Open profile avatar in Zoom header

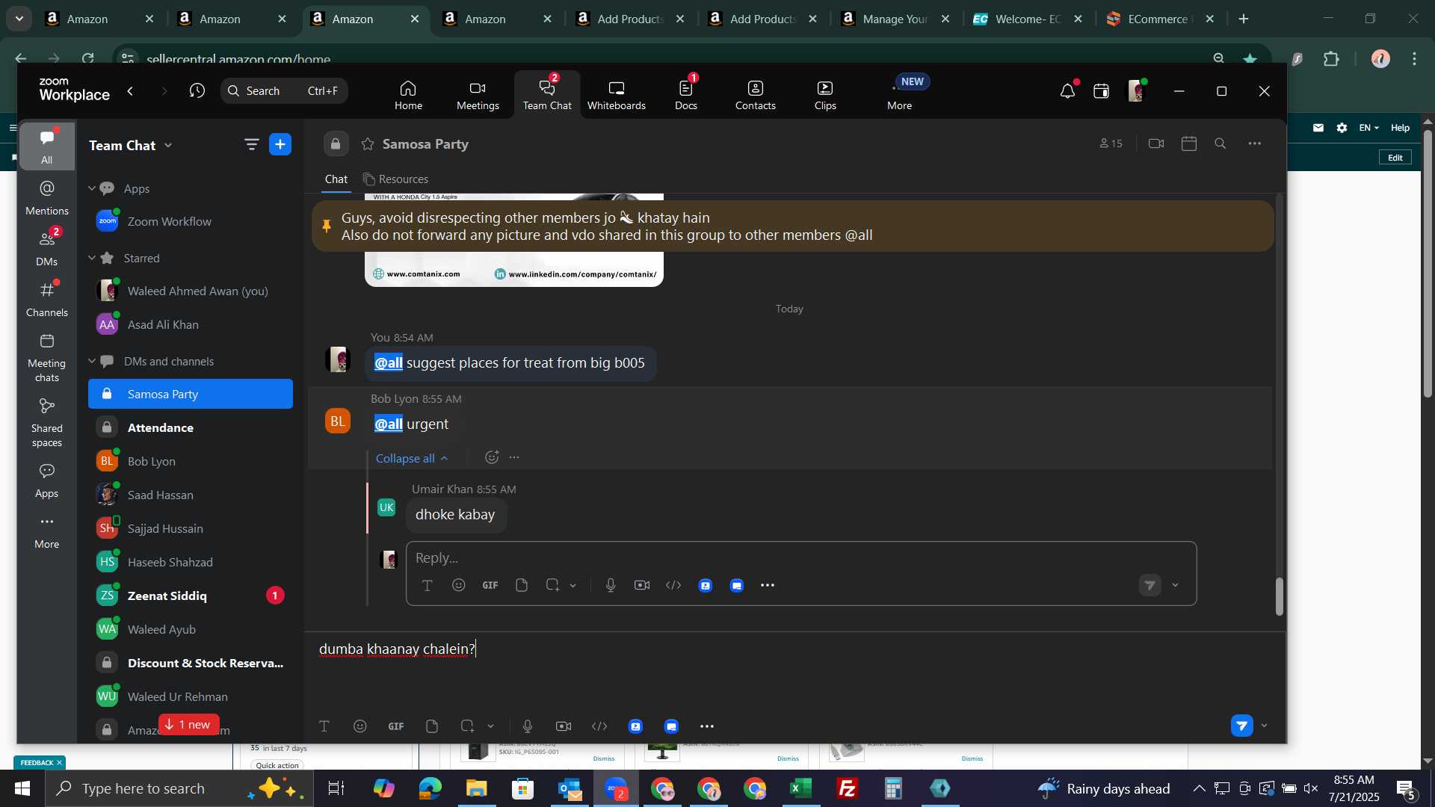(x=1136, y=91)
